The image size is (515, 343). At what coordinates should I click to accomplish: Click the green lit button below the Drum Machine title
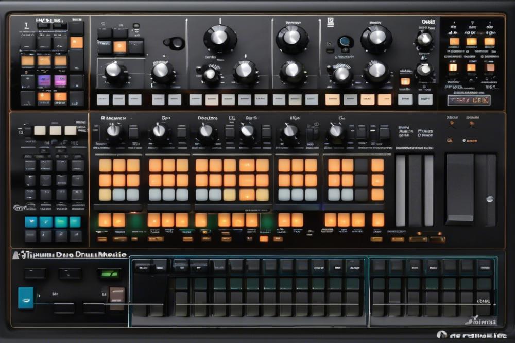pyautogui.click(x=109, y=273)
